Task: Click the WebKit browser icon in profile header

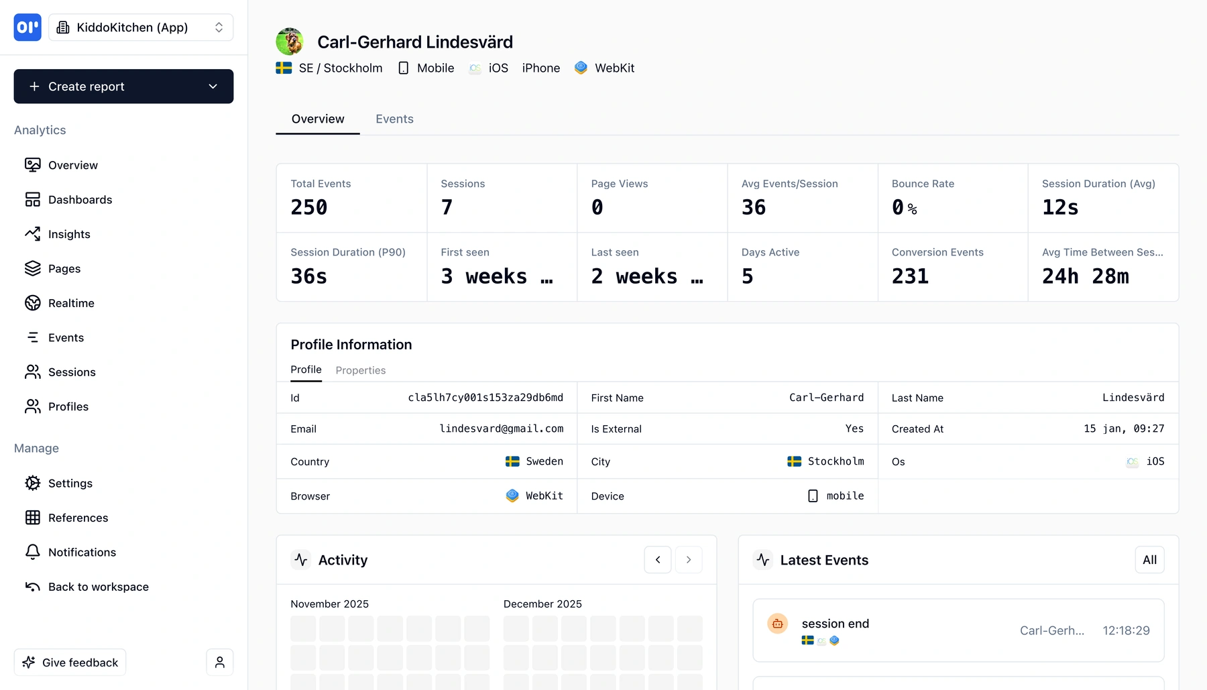Action: pyautogui.click(x=579, y=67)
